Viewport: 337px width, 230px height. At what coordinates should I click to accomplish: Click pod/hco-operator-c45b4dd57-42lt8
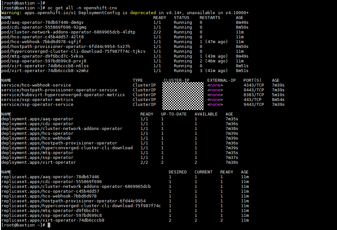(x=42, y=37)
